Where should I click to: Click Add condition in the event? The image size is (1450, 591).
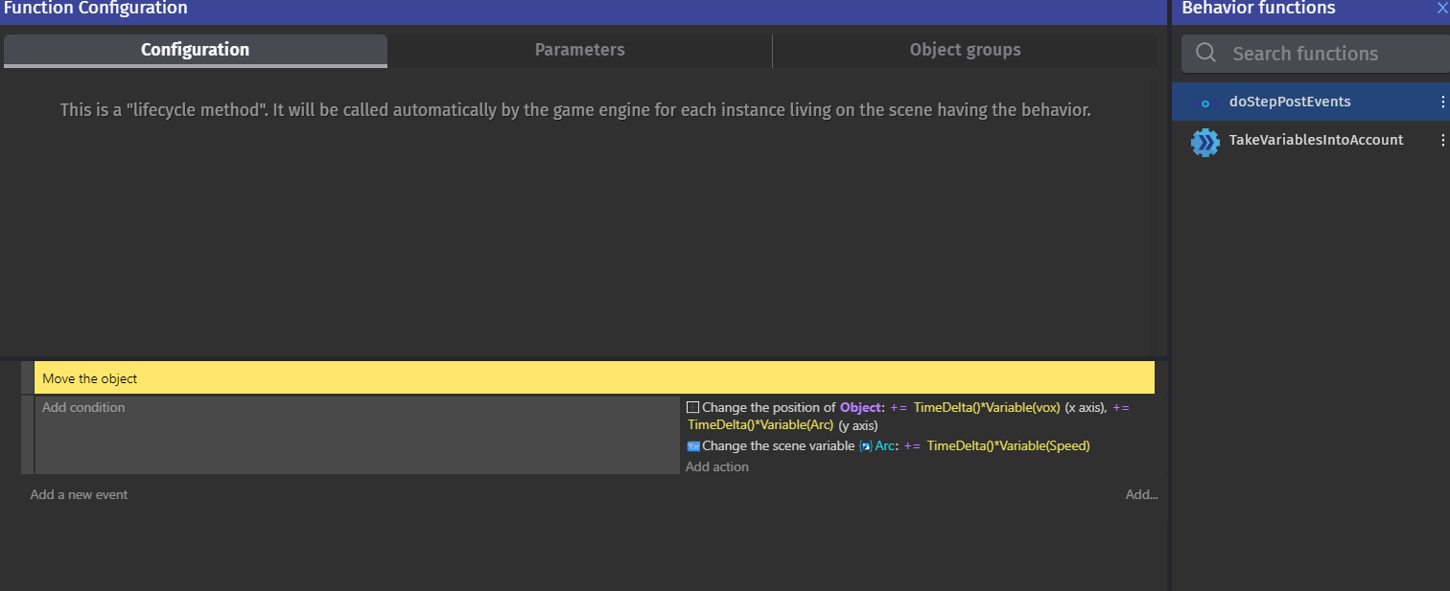(83, 407)
